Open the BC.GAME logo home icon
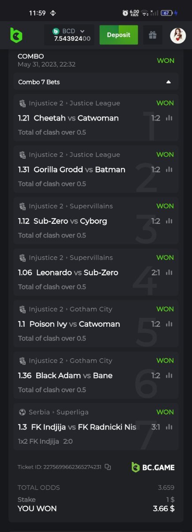 (16, 35)
